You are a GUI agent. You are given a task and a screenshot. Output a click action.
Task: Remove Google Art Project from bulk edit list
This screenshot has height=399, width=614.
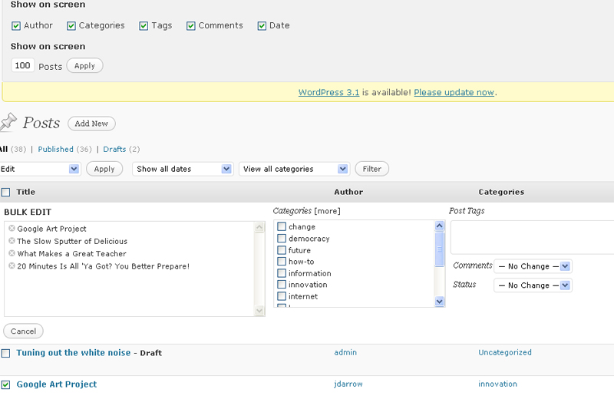point(12,229)
